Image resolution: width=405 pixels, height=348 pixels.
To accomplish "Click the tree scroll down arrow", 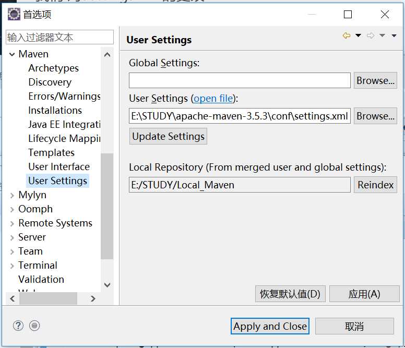I will click(x=107, y=285).
